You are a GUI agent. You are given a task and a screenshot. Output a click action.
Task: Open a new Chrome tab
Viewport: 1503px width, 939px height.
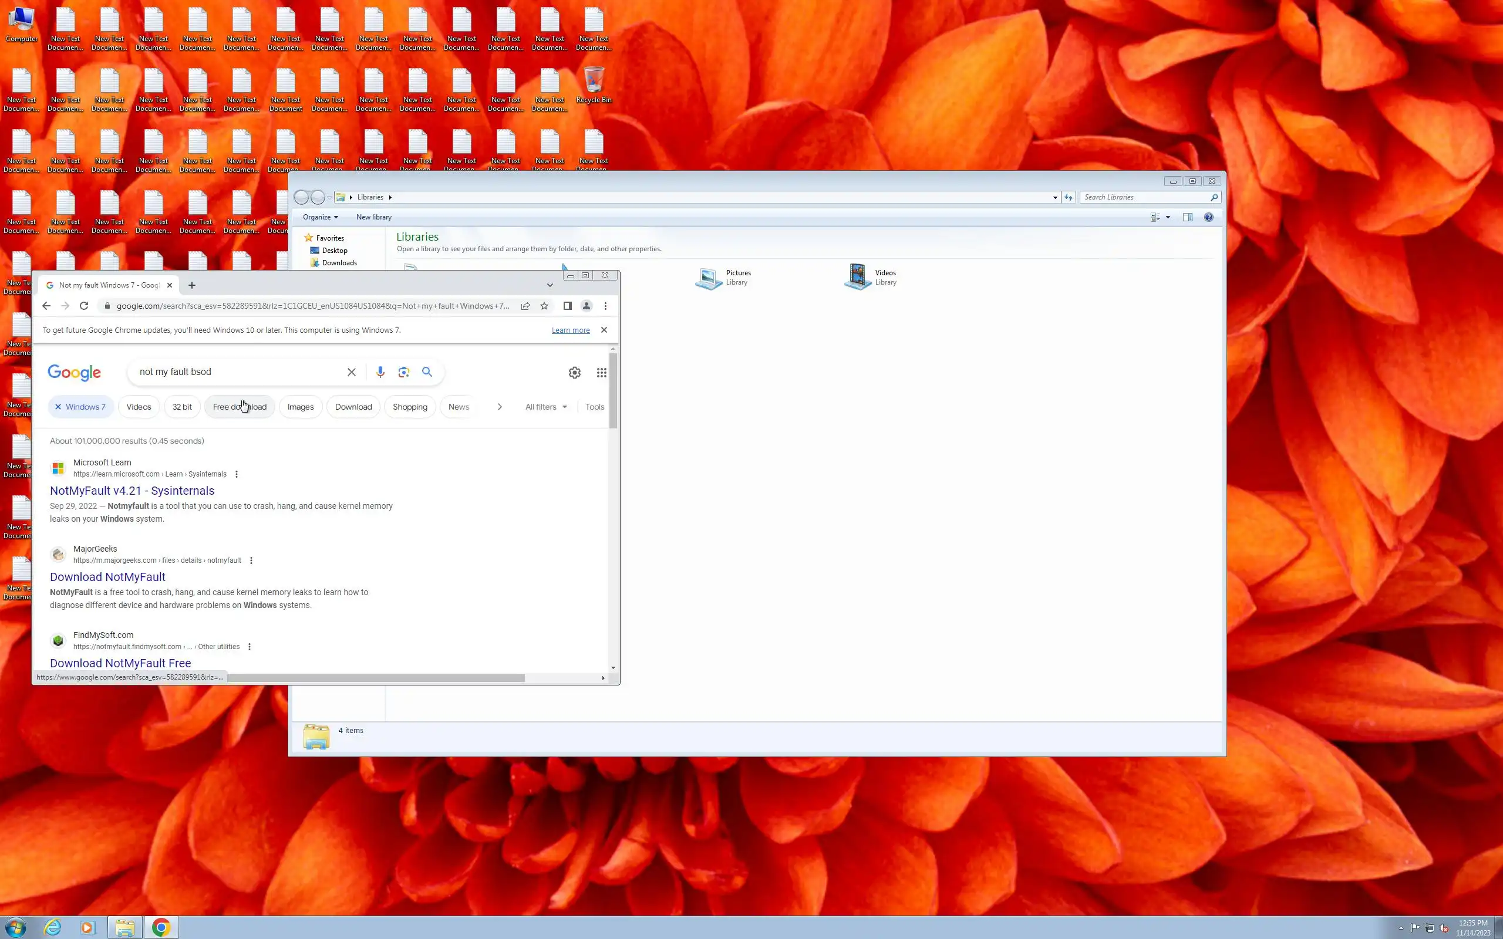192,285
